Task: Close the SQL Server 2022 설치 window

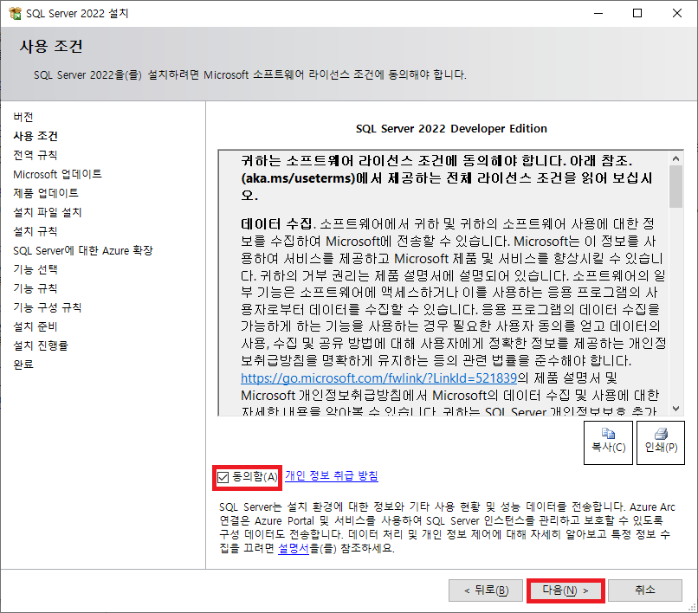Action: pyautogui.click(x=677, y=13)
